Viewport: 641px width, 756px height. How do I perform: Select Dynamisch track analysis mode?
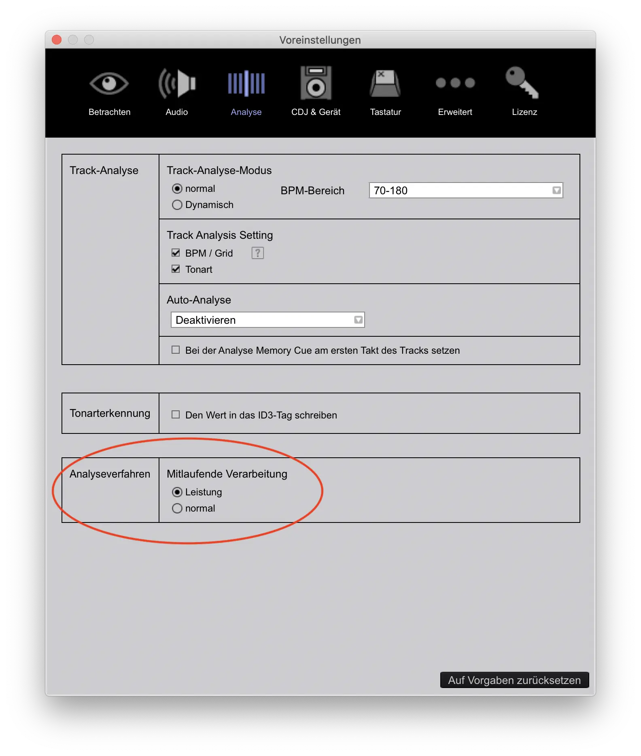point(177,205)
